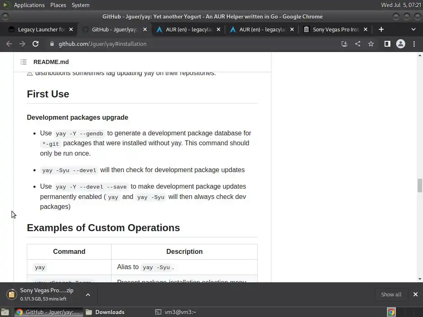Expand the tab search dropdown arrow
Viewport: 423px width, 317px height.
413,29
